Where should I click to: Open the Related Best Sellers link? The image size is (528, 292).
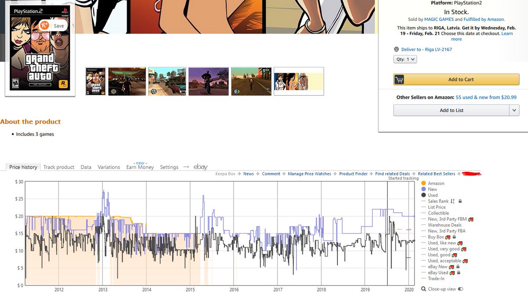coord(436,174)
